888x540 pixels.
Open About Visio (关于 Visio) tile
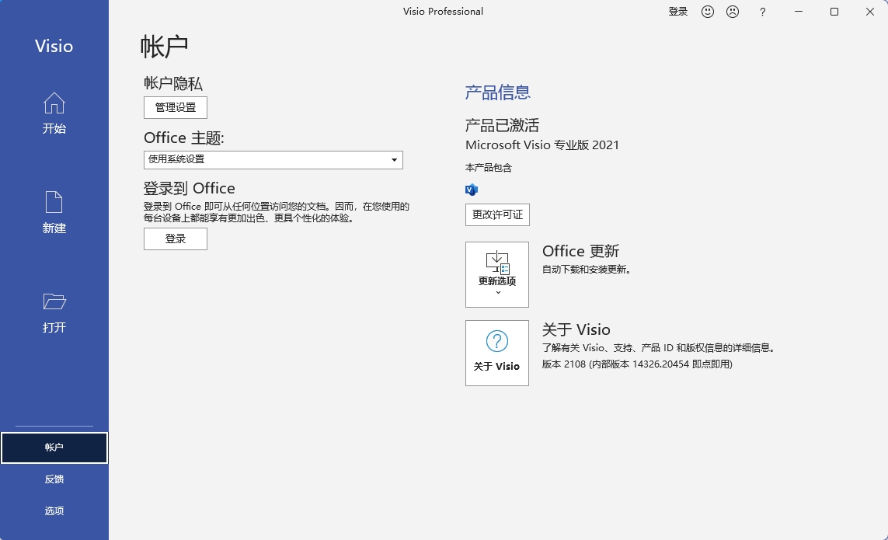coord(497,353)
